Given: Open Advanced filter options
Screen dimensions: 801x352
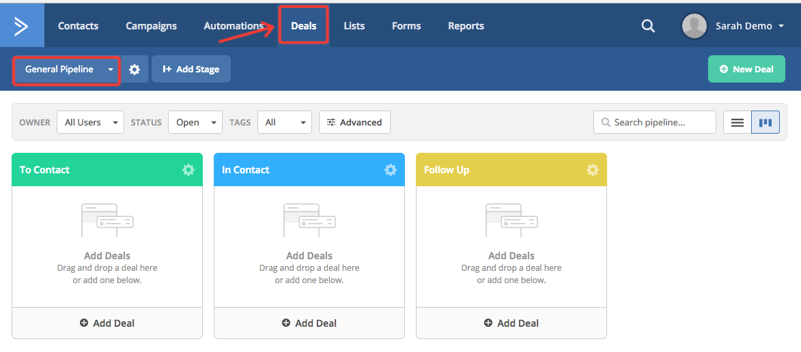Looking at the screenshot, I should [354, 123].
